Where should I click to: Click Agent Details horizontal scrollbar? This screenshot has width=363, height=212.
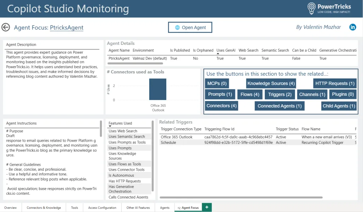pos(135,63)
